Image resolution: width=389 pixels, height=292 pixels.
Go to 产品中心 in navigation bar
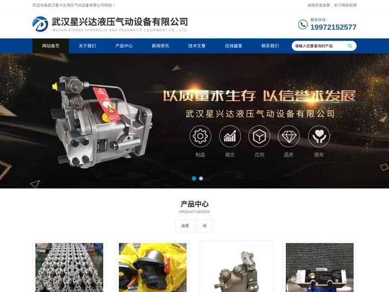click(124, 46)
